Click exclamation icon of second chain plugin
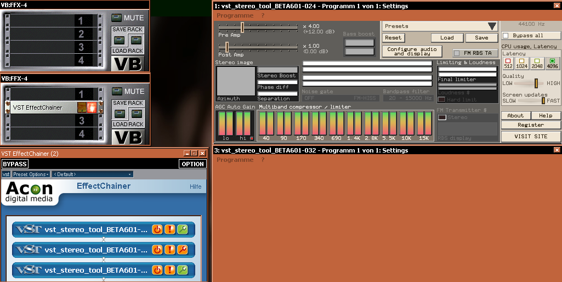Image resolution: width=562 pixels, height=282 pixels. (x=169, y=249)
